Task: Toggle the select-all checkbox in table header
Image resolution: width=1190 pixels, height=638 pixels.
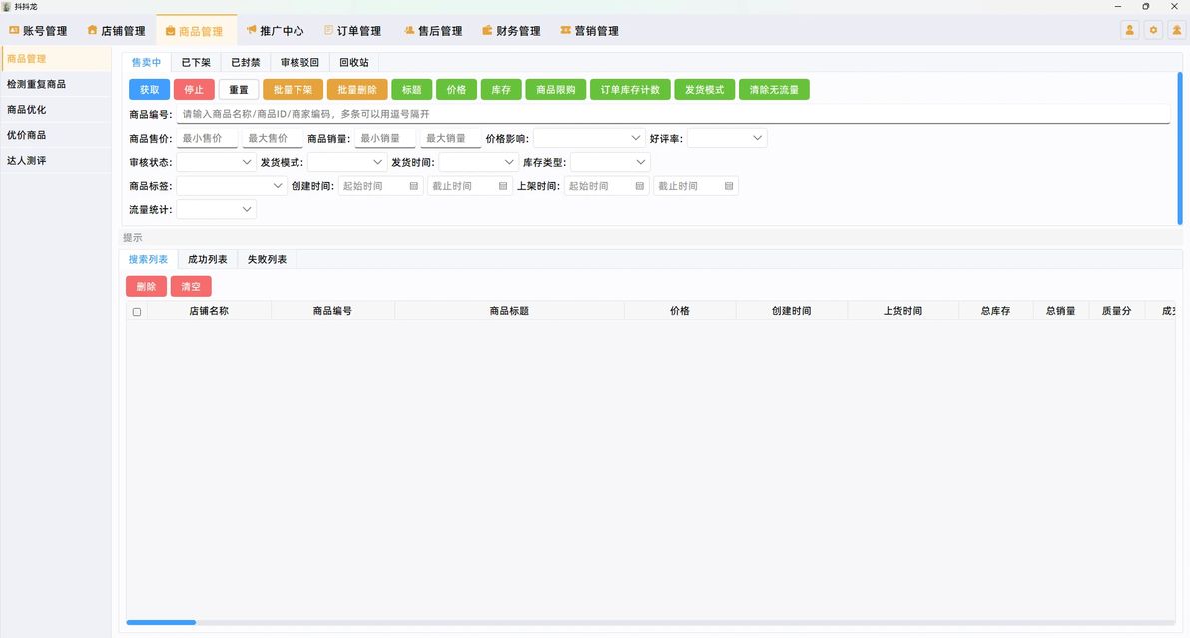Action: (x=137, y=312)
